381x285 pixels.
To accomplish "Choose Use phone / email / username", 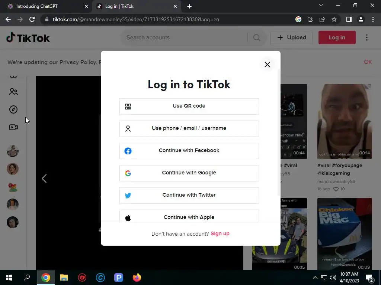I will 189,129.
